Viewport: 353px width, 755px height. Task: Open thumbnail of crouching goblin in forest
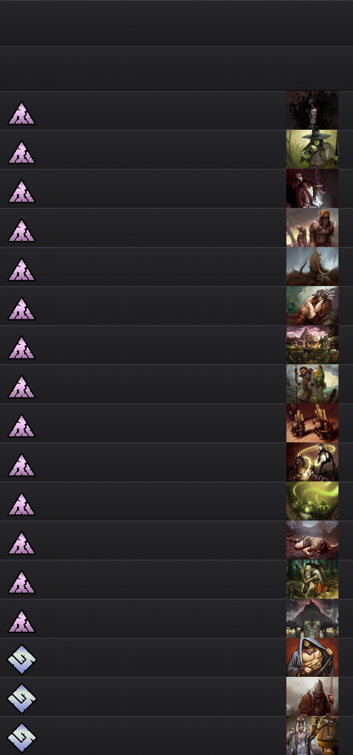tap(312, 579)
